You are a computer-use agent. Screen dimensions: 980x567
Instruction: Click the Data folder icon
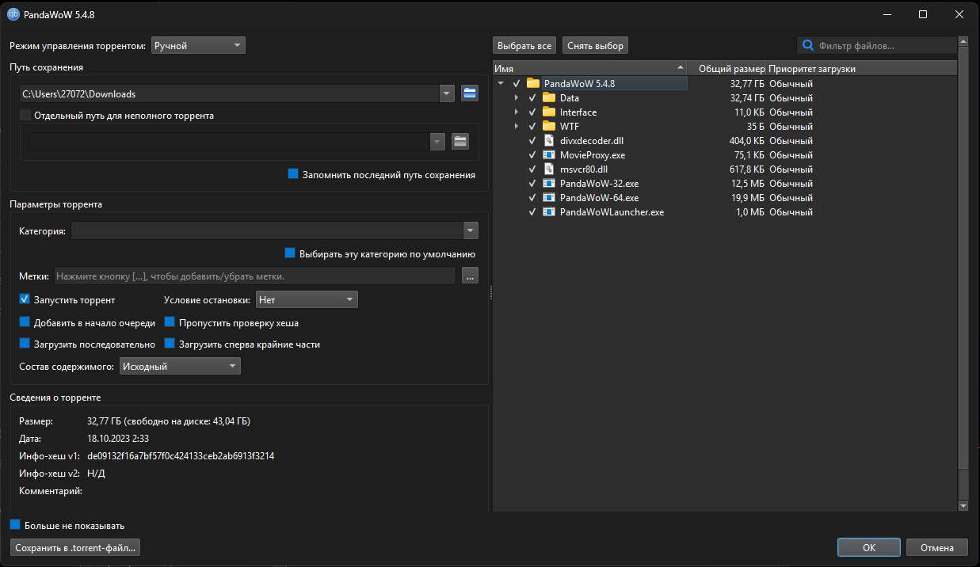(x=550, y=98)
